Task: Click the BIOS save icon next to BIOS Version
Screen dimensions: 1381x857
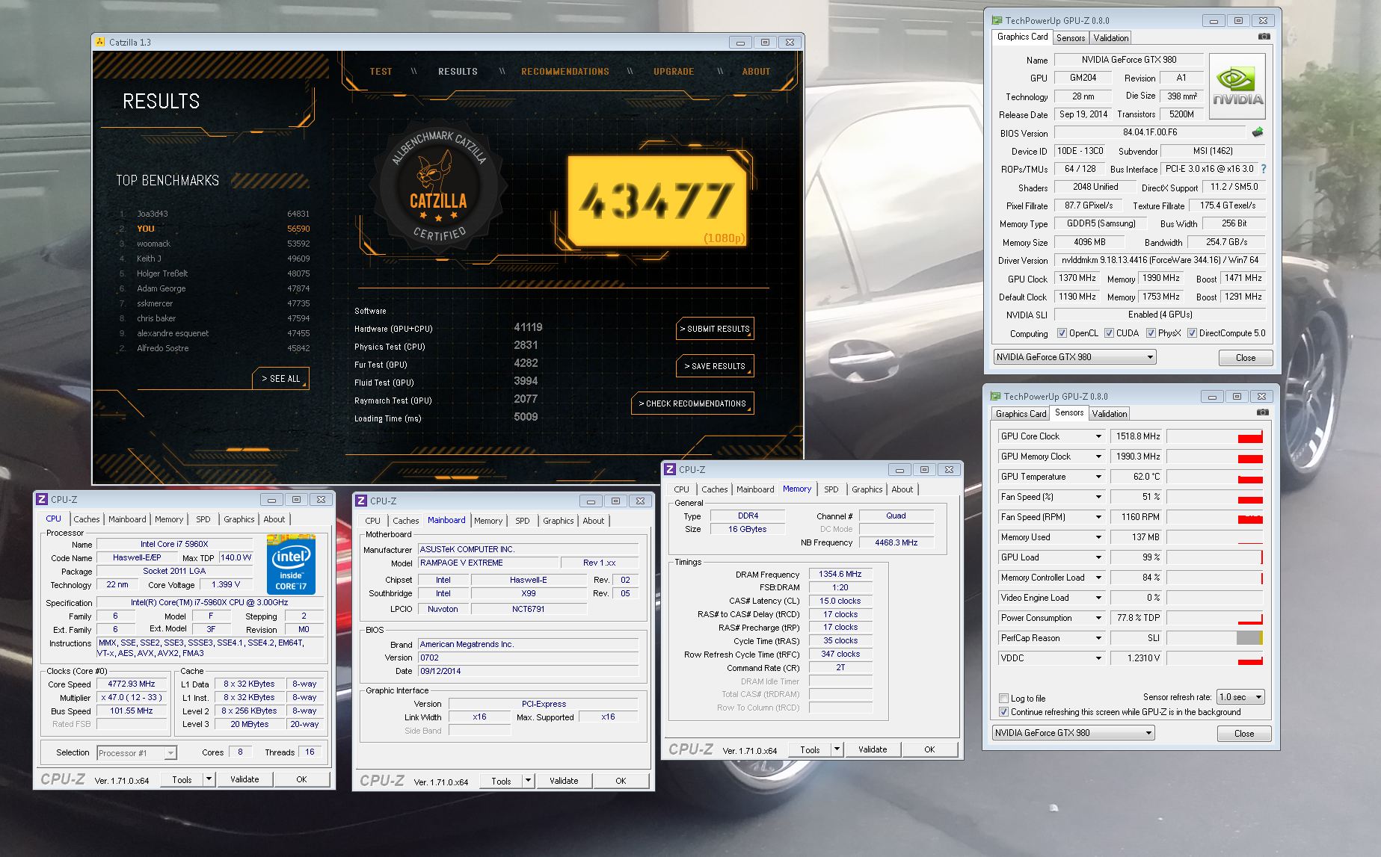Action: point(1258,132)
